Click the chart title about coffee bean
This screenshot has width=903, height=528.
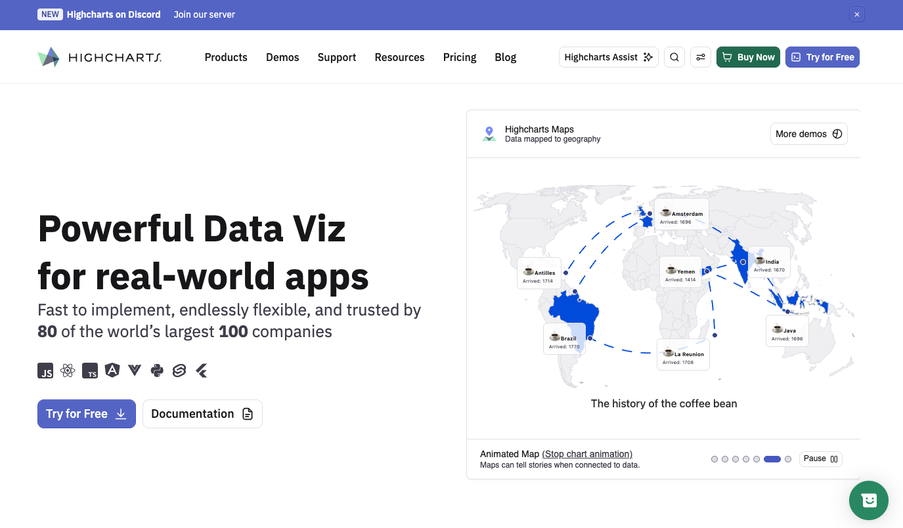coord(664,403)
